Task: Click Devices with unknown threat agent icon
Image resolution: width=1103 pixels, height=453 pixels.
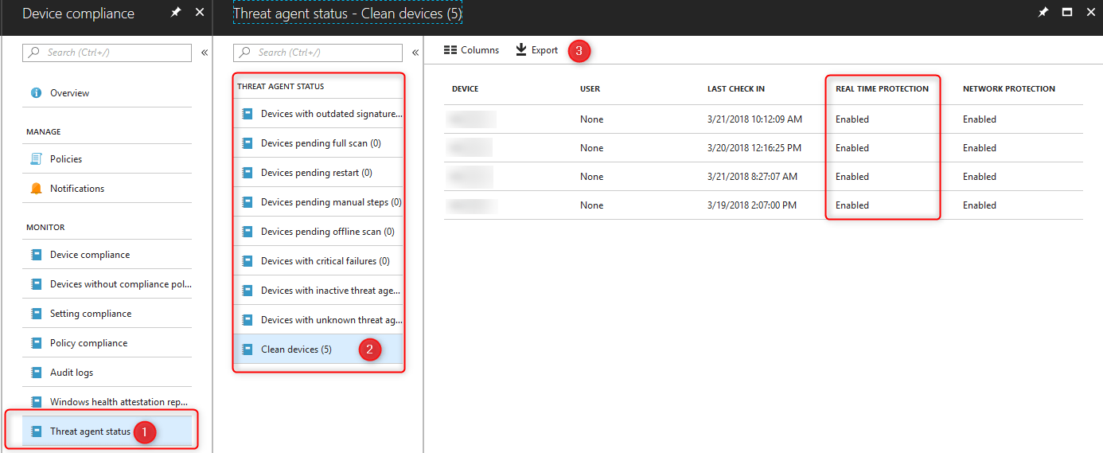Action: pyautogui.click(x=247, y=320)
